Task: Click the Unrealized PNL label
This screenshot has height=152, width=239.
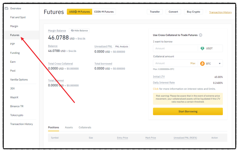Action: click(103, 47)
